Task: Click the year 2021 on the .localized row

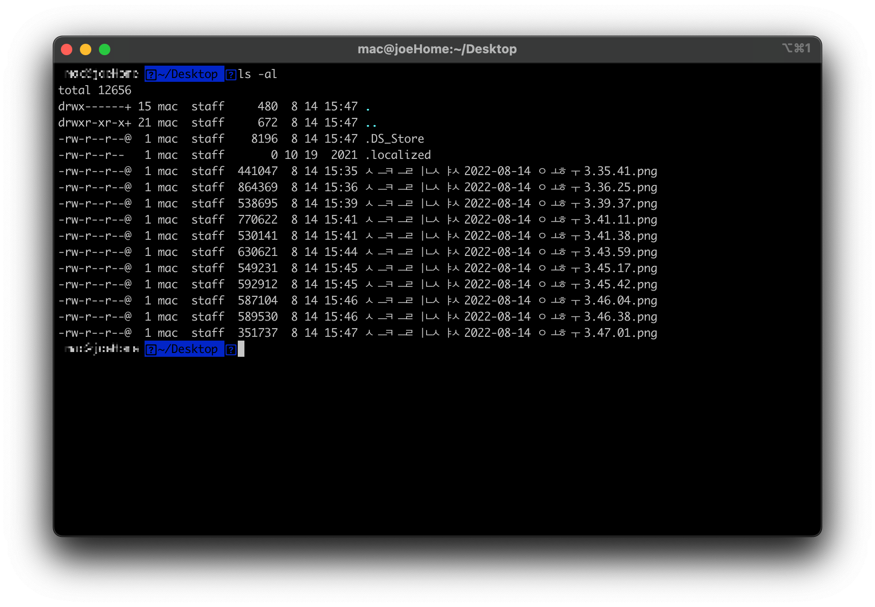Action: point(344,155)
